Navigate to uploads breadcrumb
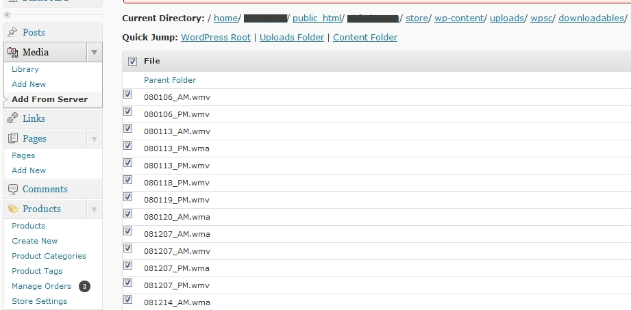Screen dimensions: 631x310 [507, 18]
